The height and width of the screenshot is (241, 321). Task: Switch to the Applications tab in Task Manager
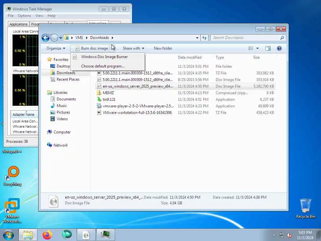(18, 24)
